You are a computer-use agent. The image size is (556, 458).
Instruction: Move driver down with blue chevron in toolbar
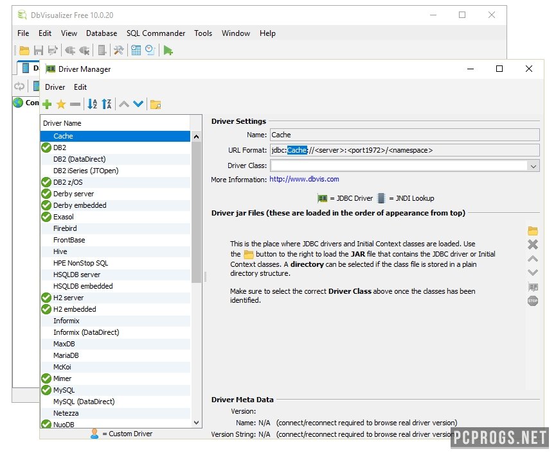(x=138, y=104)
